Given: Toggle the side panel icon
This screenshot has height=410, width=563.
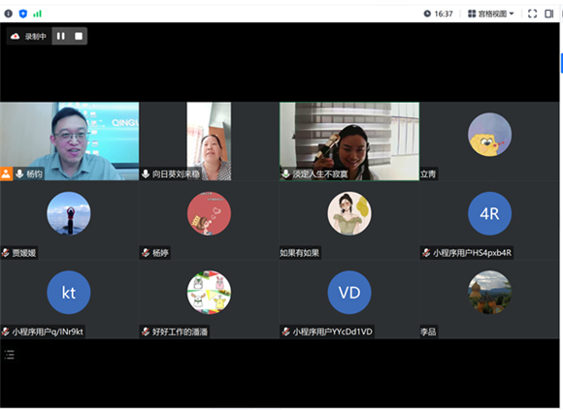Looking at the screenshot, I should coord(549,14).
